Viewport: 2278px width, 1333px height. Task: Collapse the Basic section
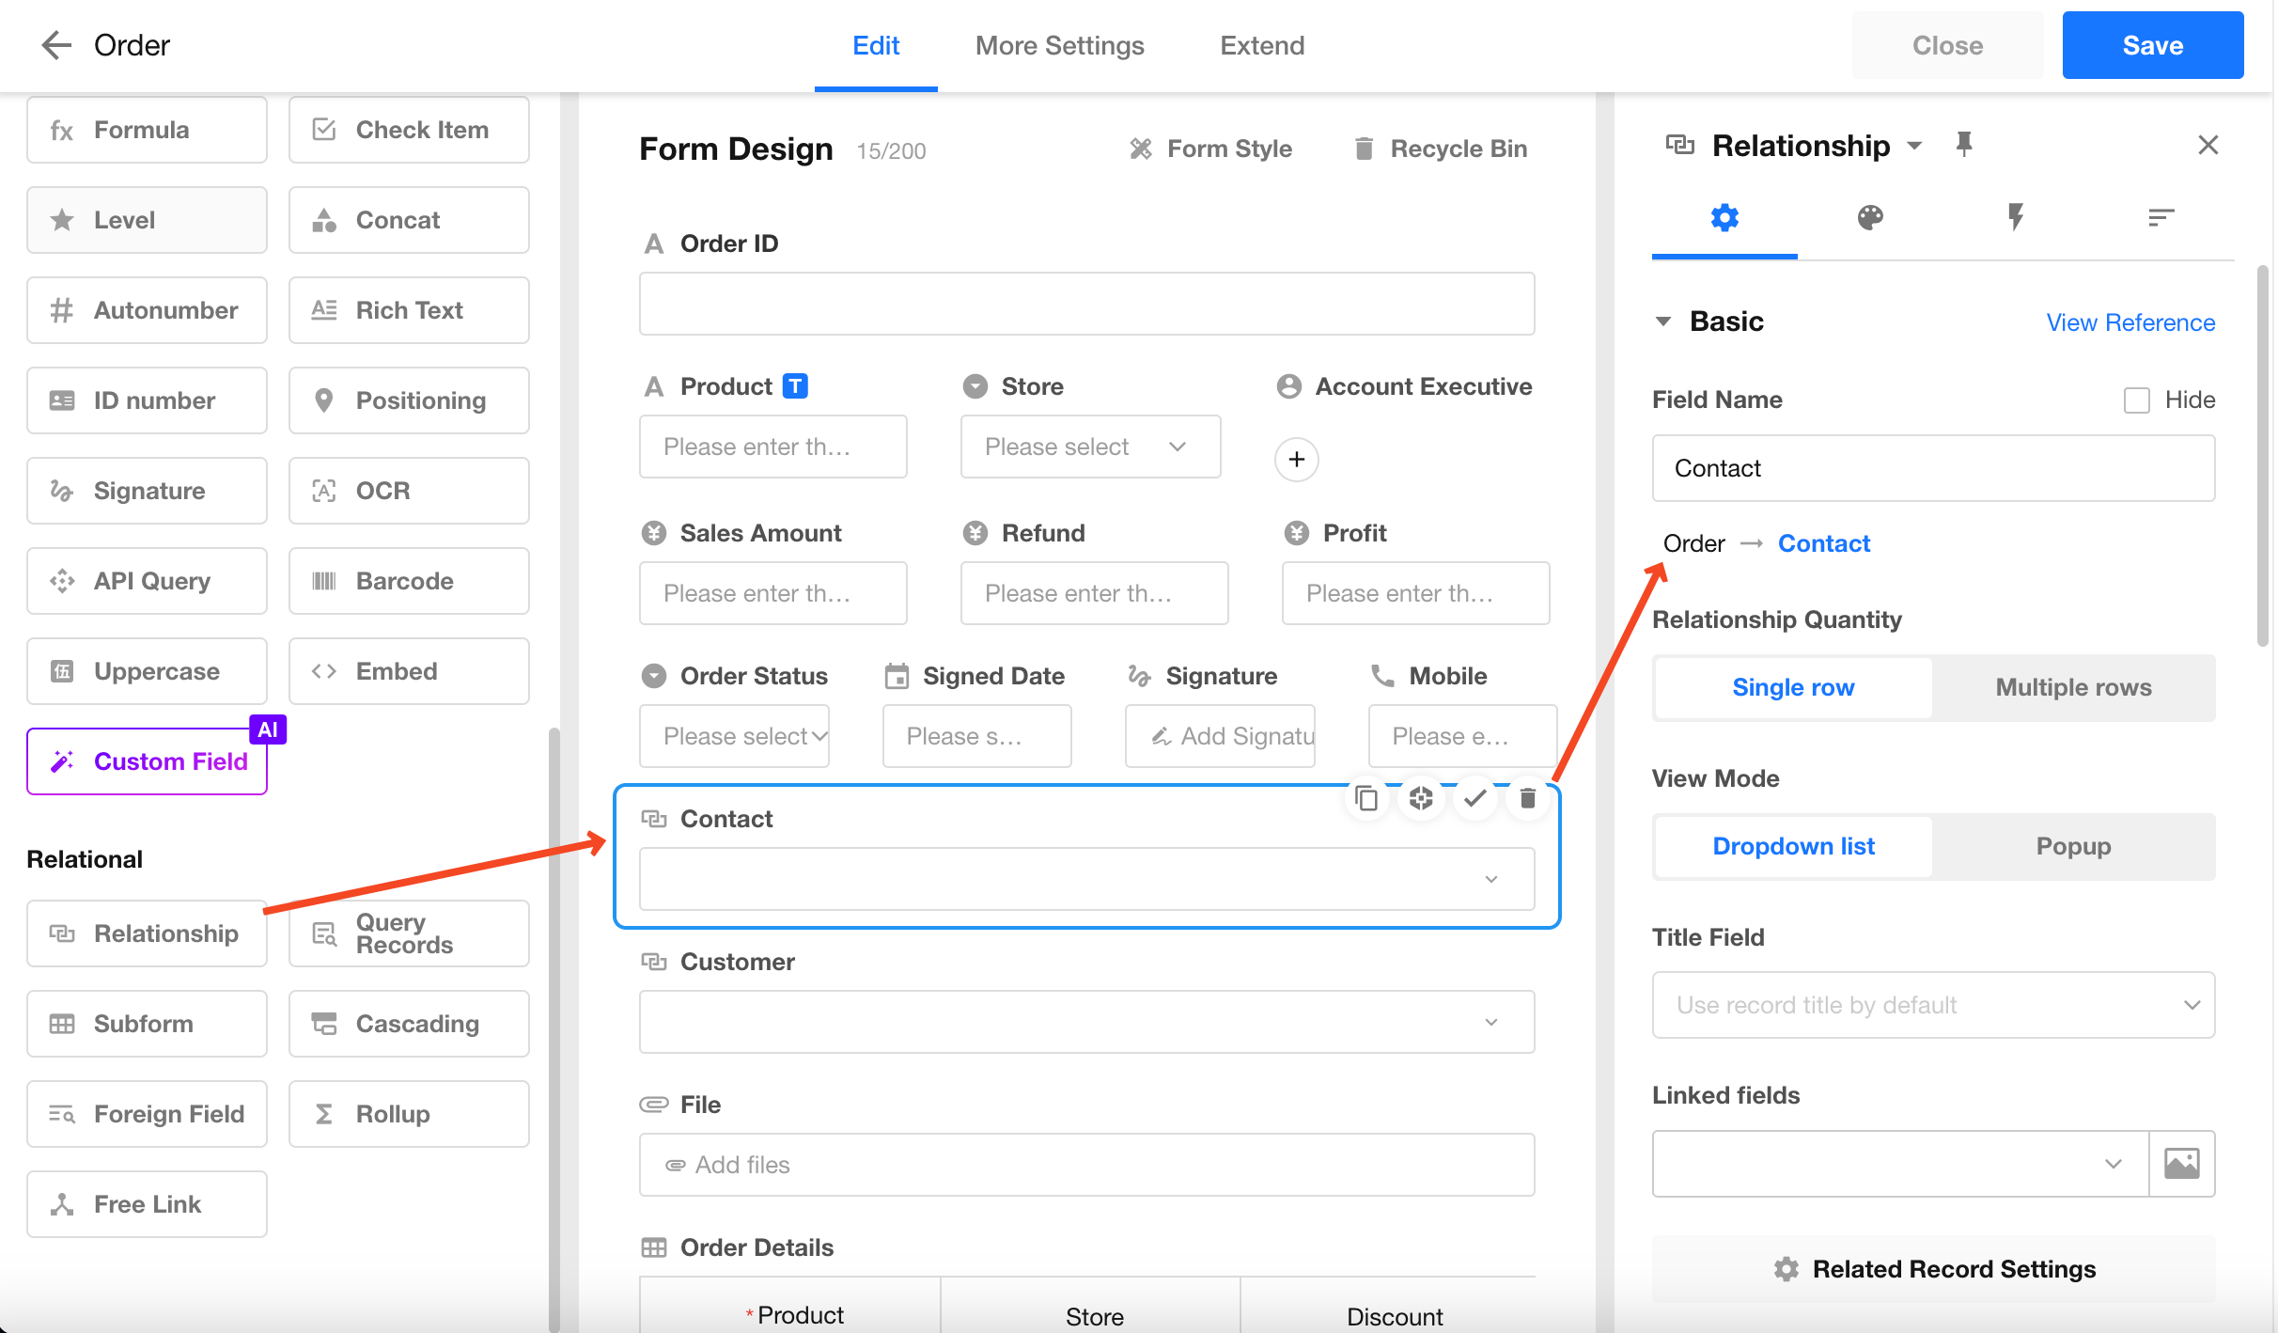[x=1663, y=321]
